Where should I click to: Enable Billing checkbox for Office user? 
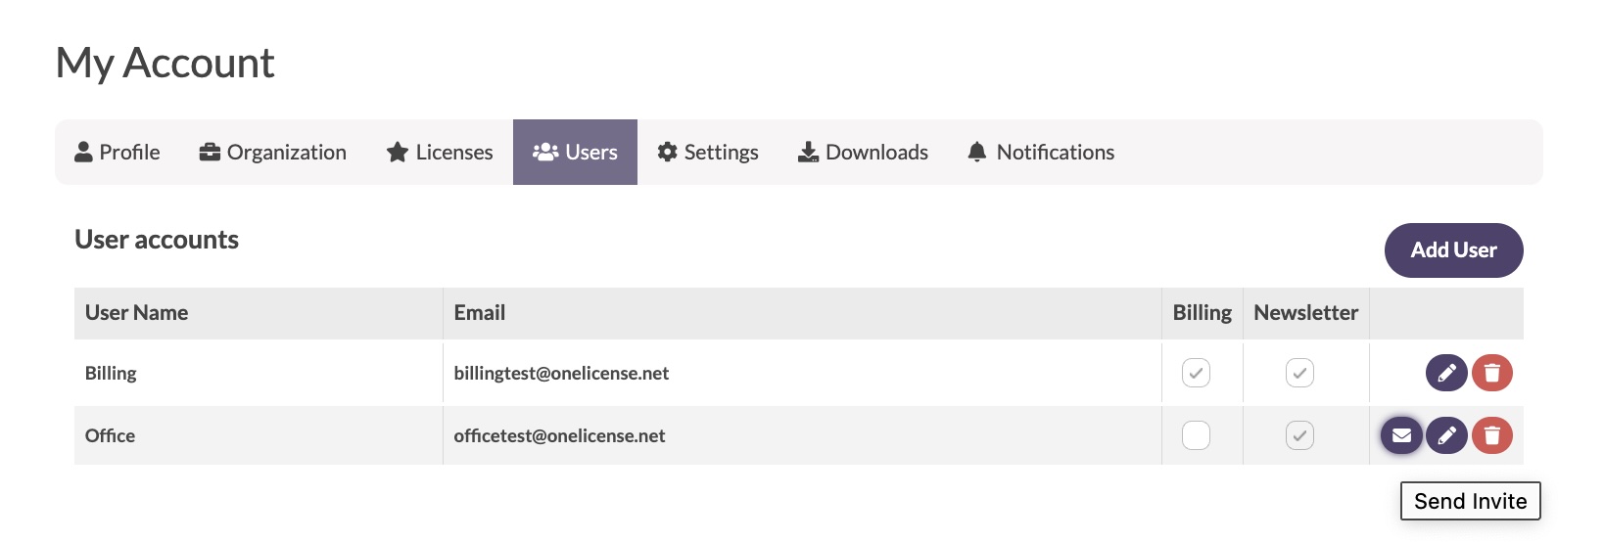(1196, 435)
